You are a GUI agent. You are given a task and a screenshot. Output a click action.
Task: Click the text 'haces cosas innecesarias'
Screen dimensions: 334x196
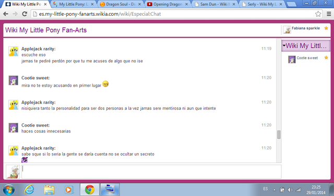[x=46, y=131]
